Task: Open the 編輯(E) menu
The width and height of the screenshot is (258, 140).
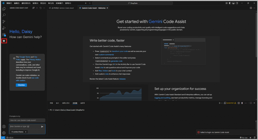Action: pyautogui.click(x=17, y=3)
